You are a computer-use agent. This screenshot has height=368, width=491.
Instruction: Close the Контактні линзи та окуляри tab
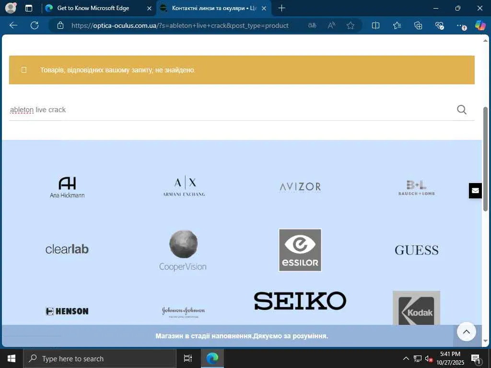[x=264, y=9]
